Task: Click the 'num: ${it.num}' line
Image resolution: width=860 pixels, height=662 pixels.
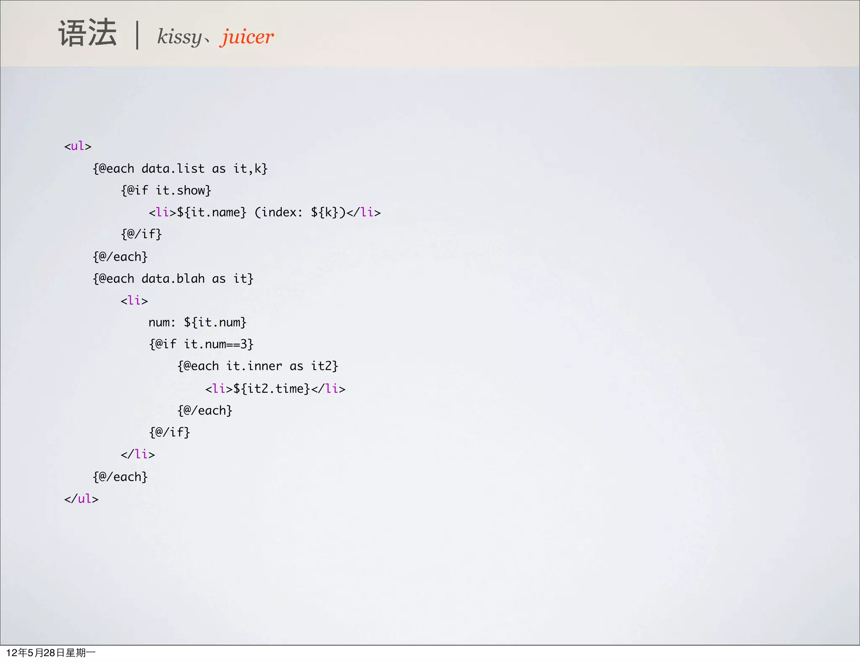Action: 197,323
